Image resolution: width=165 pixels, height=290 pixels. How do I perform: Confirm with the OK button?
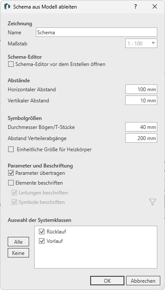pos(107,281)
